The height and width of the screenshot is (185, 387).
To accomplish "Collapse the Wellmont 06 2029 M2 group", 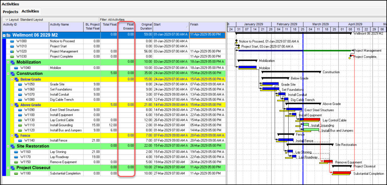I will click(x=4, y=35).
